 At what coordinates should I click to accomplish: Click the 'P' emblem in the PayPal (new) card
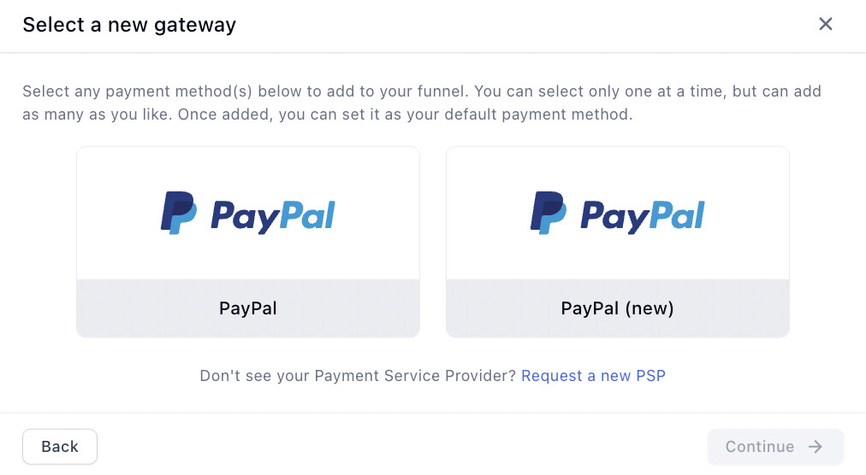pyautogui.click(x=548, y=213)
